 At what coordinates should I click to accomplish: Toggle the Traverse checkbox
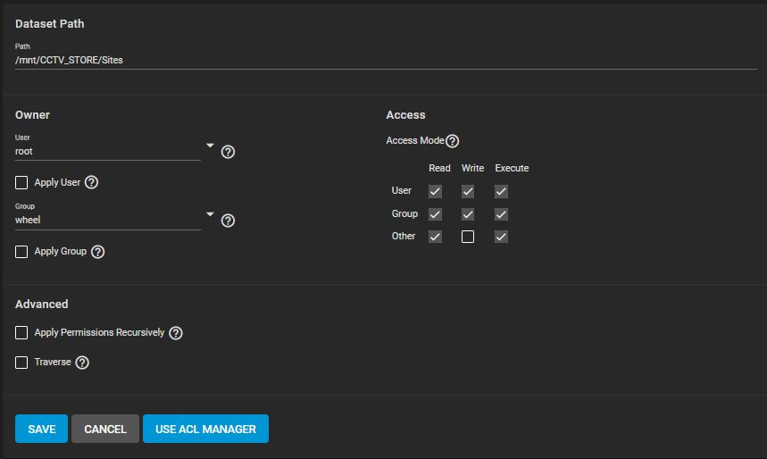coord(21,363)
